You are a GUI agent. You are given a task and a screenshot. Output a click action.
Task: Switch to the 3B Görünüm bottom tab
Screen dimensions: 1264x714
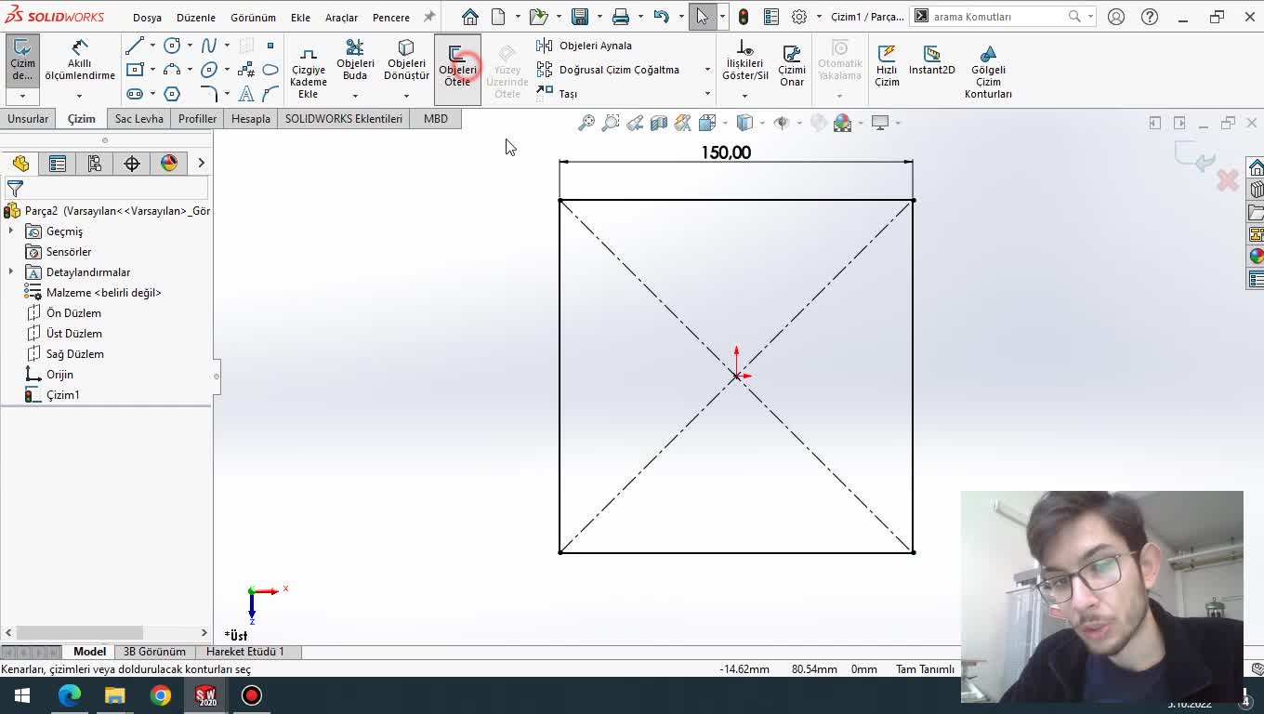tap(154, 652)
